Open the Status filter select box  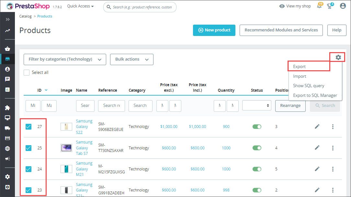coord(257,106)
